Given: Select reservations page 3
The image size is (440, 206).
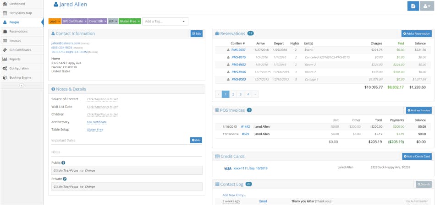Looking at the screenshot, I should (x=241, y=94).
